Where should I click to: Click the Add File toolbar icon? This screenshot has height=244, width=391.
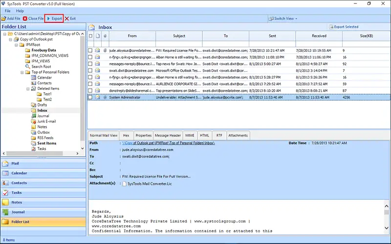[4, 19]
